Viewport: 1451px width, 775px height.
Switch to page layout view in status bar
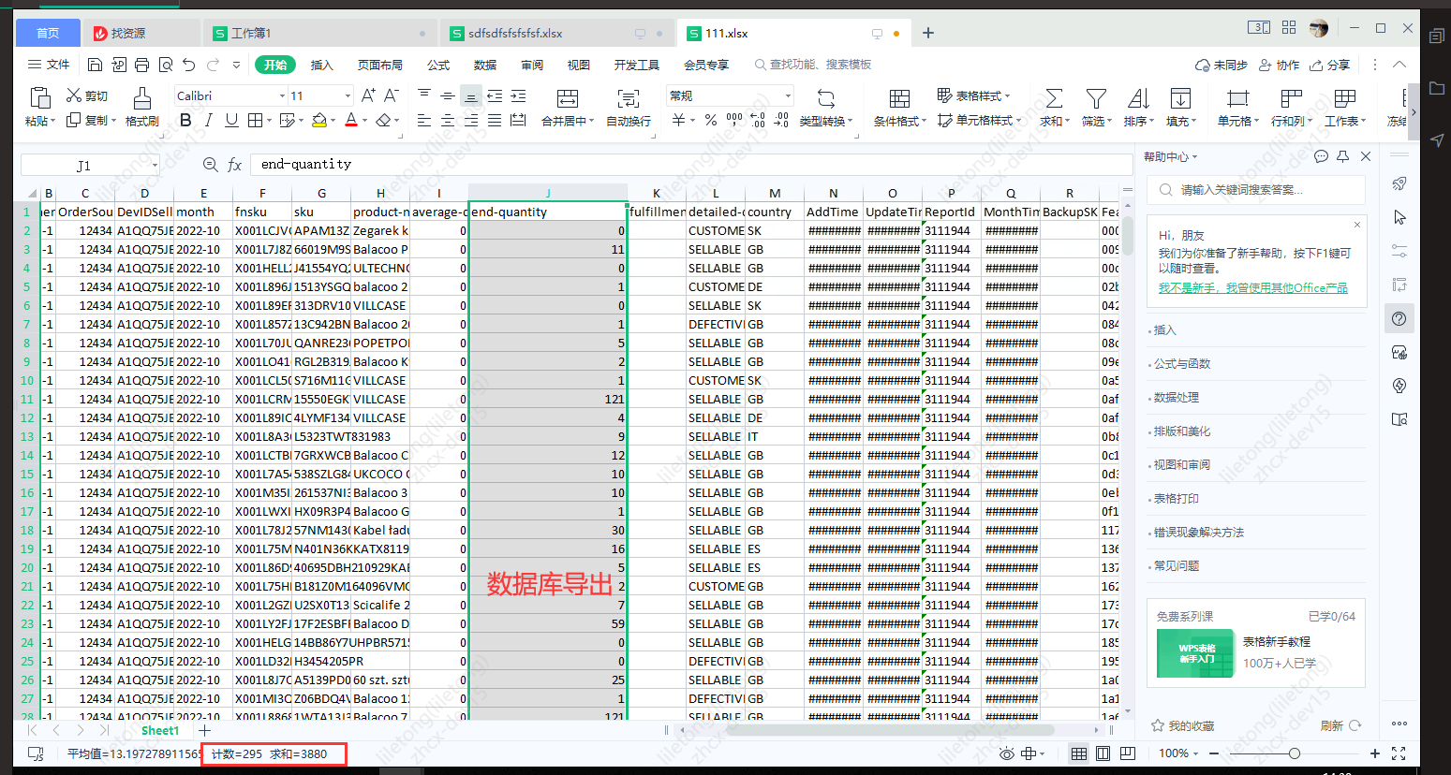click(x=1103, y=753)
